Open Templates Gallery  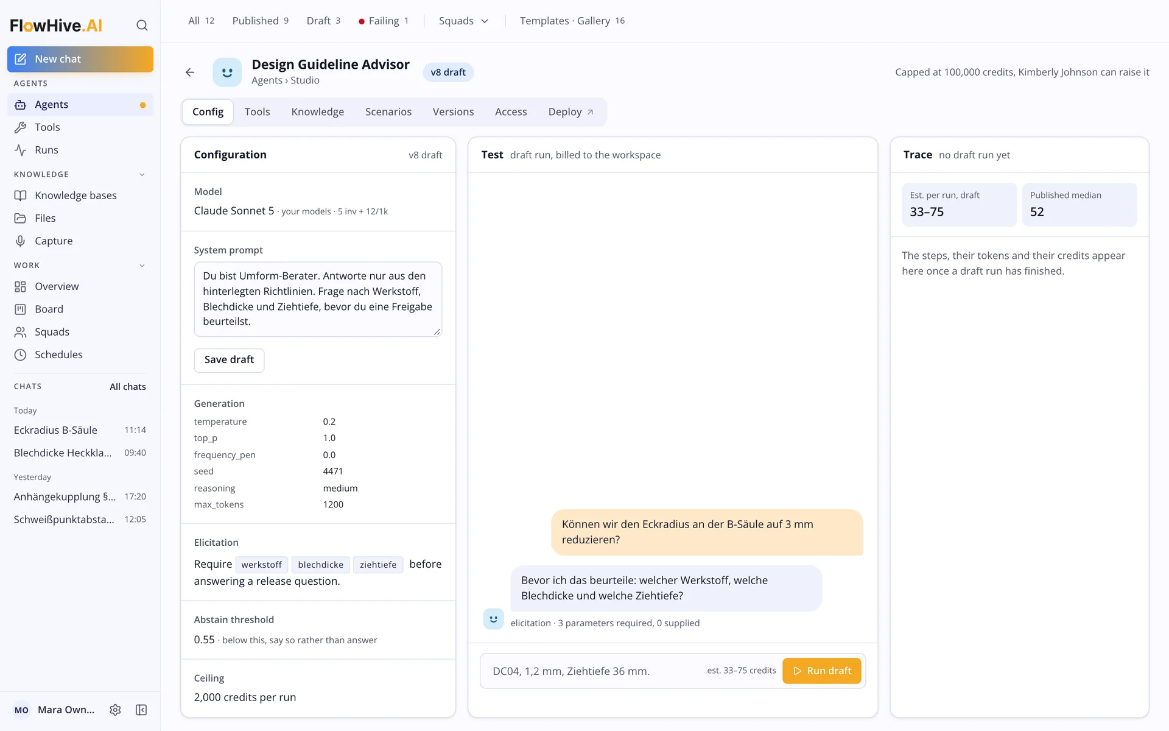pos(572,21)
